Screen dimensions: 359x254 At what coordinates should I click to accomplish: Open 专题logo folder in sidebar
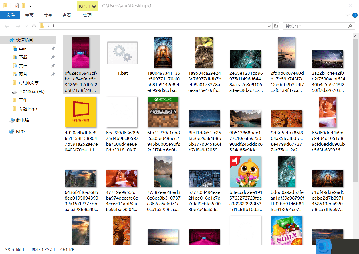tap(28, 109)
